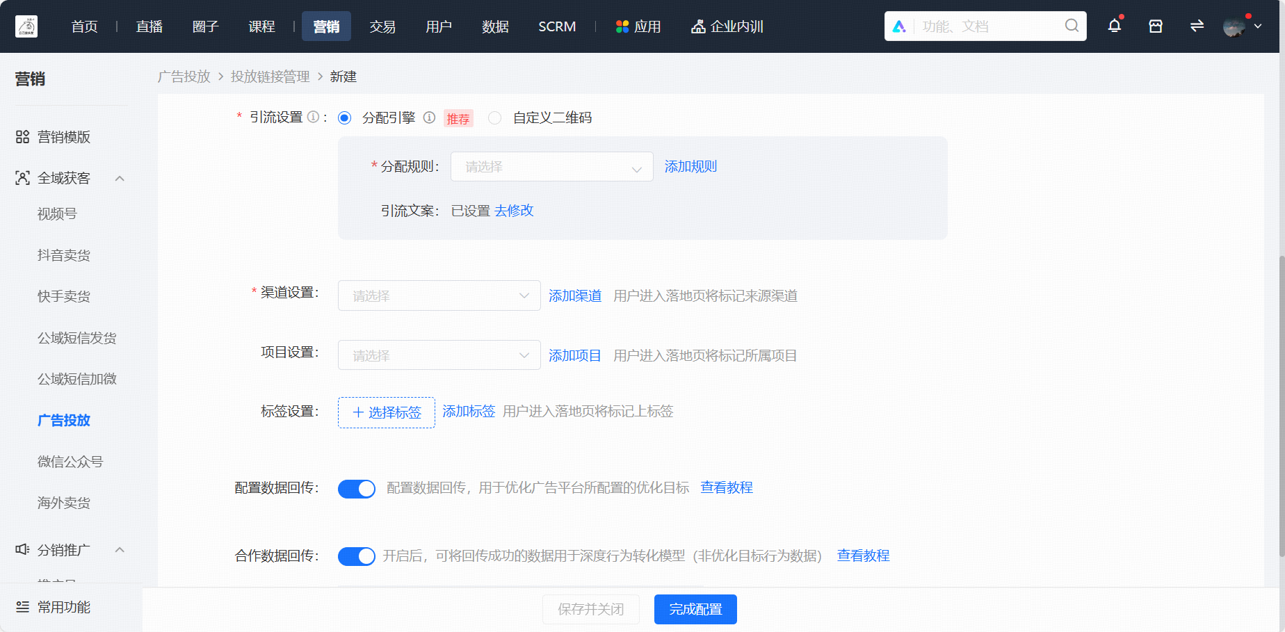Screen dimensions: 1285x632
Task: Open the 用户 top menu
Action: tap(439, 26)
